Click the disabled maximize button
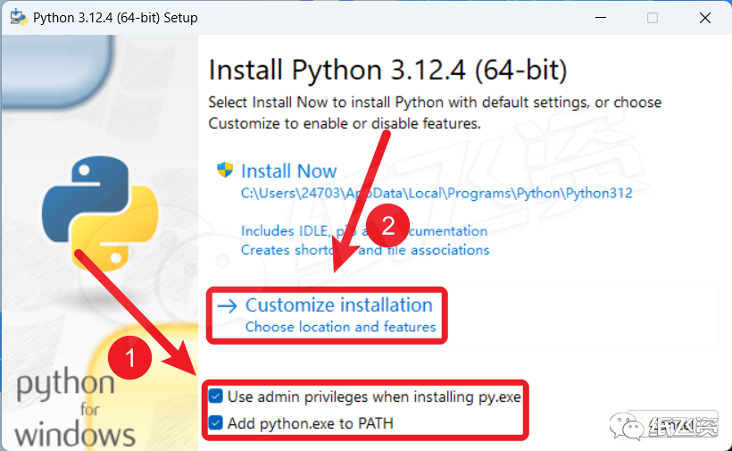The width and height of the screenshot is (732, 451). [653, 18]
